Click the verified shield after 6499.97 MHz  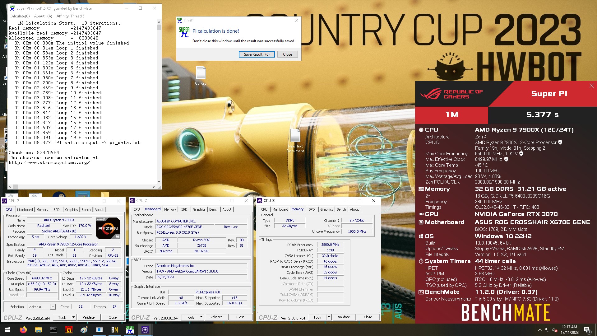pyautogui.click(x=506, y=159)
